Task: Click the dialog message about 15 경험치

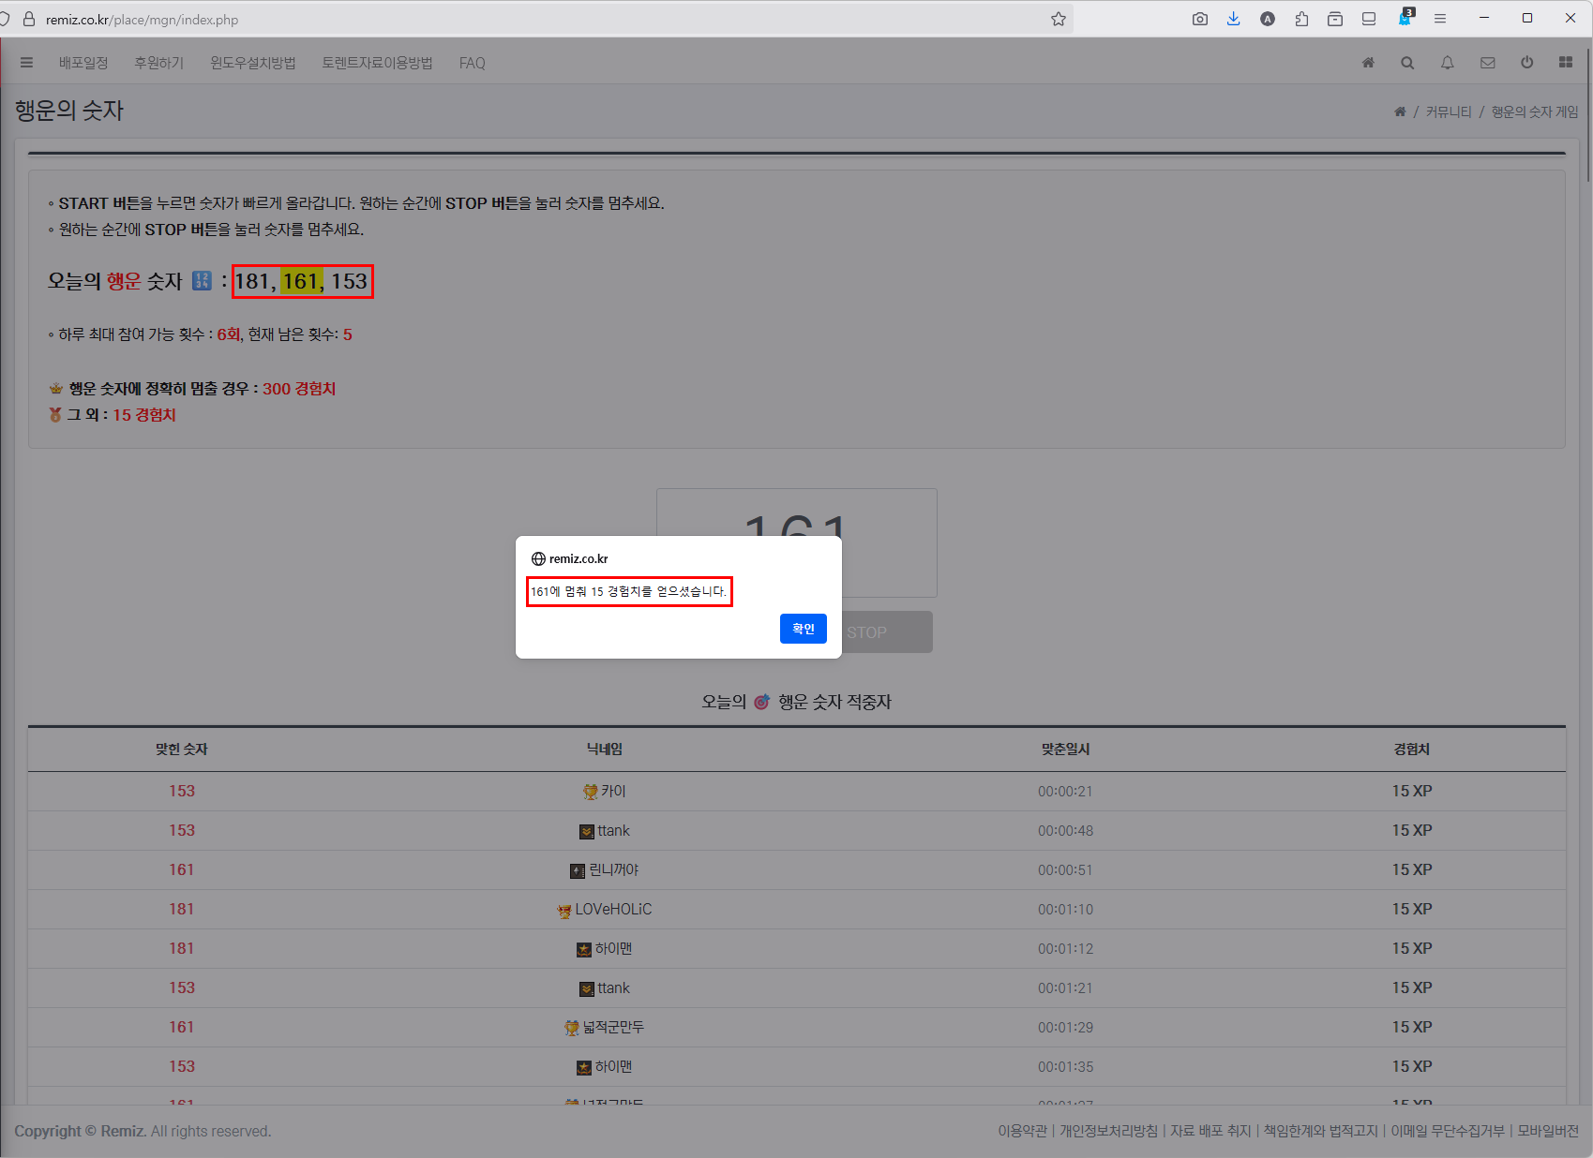Action: click(628, 591)
